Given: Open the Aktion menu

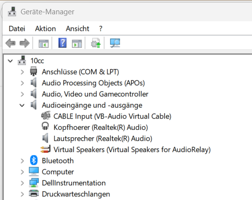Looking at the screenshot, I should point(45,29).
